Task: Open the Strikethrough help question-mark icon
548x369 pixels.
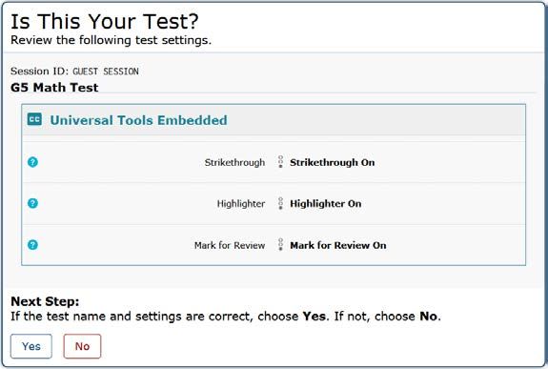Action: (32, 162)
